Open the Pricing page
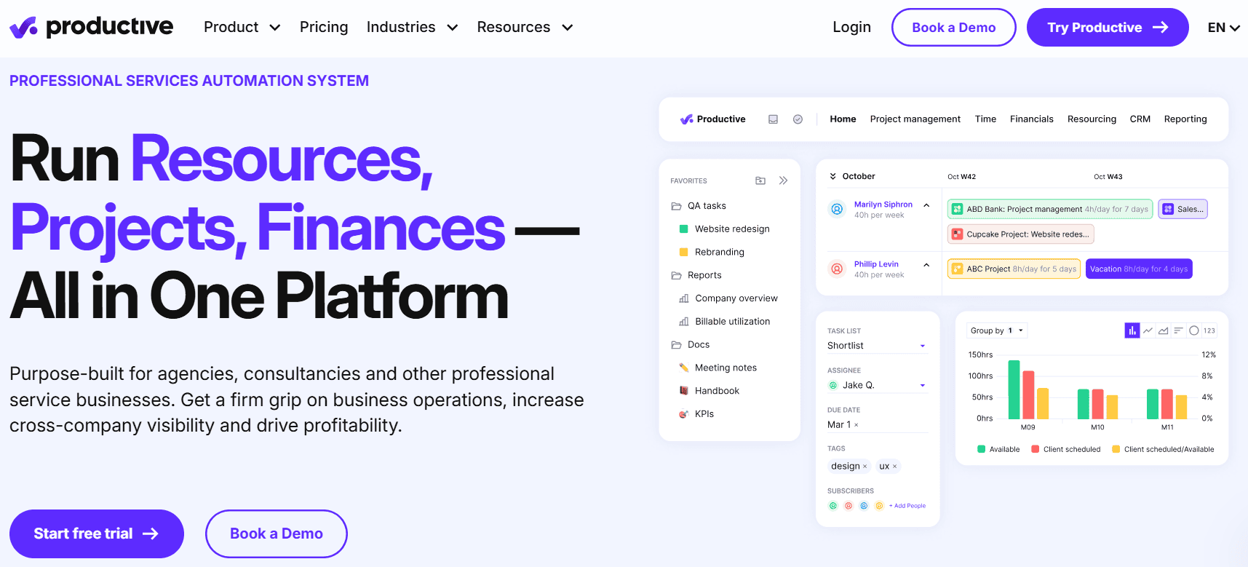 [x=324, y=27]
